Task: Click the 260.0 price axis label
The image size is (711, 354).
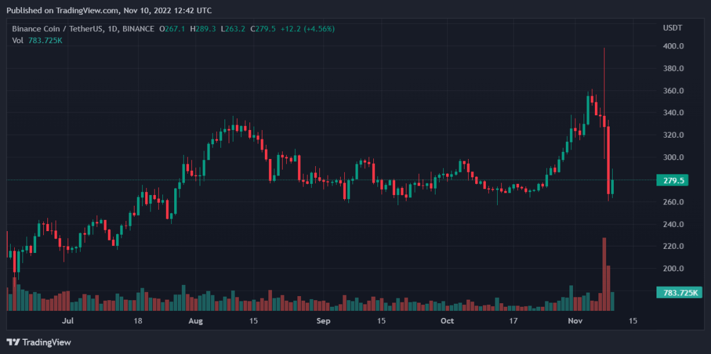Action: (x=674, y=202)
